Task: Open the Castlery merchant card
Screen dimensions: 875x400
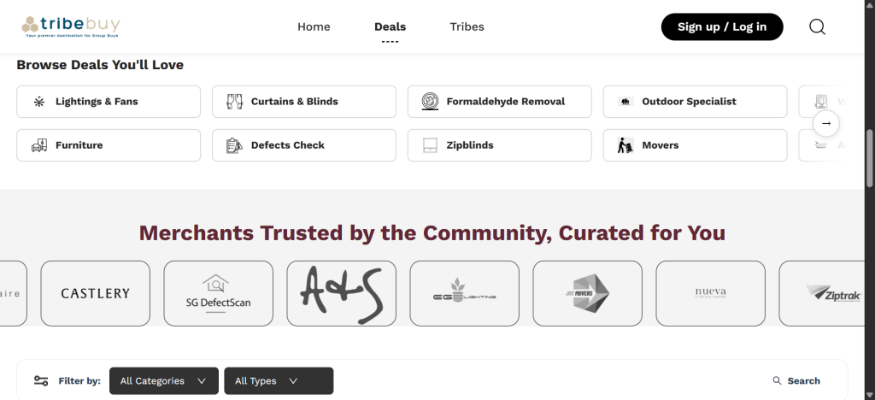Action: (x=96, y=293)
